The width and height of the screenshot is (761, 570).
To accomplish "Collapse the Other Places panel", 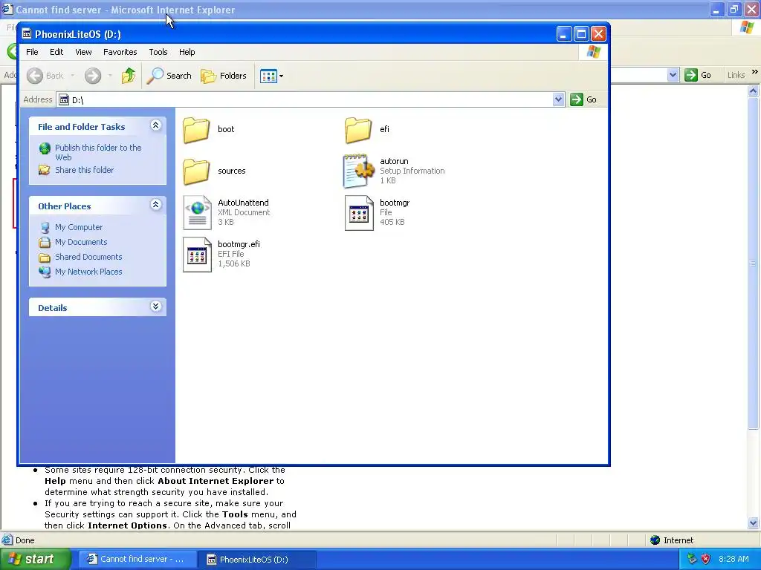I will coord(155,205).
